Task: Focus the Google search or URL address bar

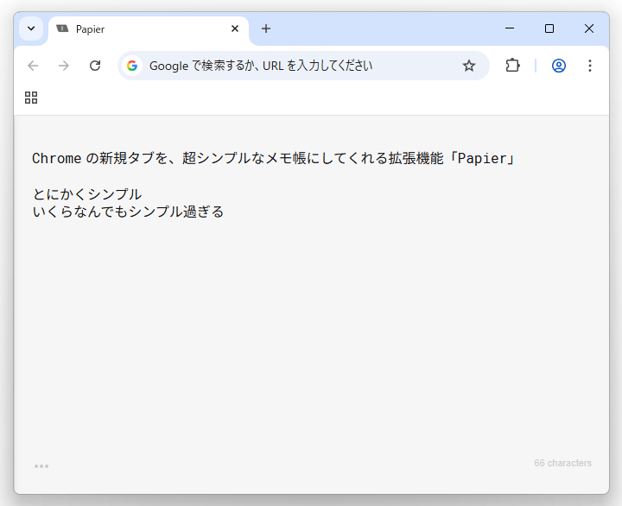Action: pyautogui.click(x=303, y=66)
